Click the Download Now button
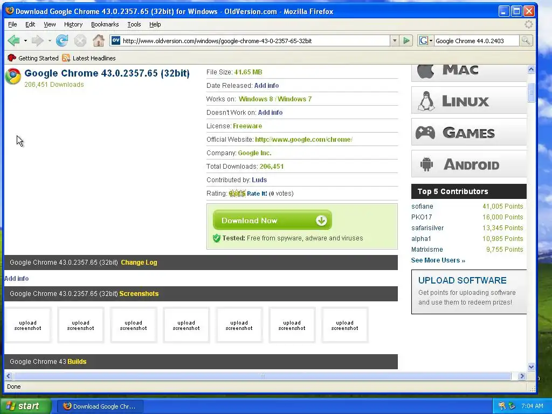The width and height of the screenshot is (552, 414). pyautogui.click(x=272, y=220)
